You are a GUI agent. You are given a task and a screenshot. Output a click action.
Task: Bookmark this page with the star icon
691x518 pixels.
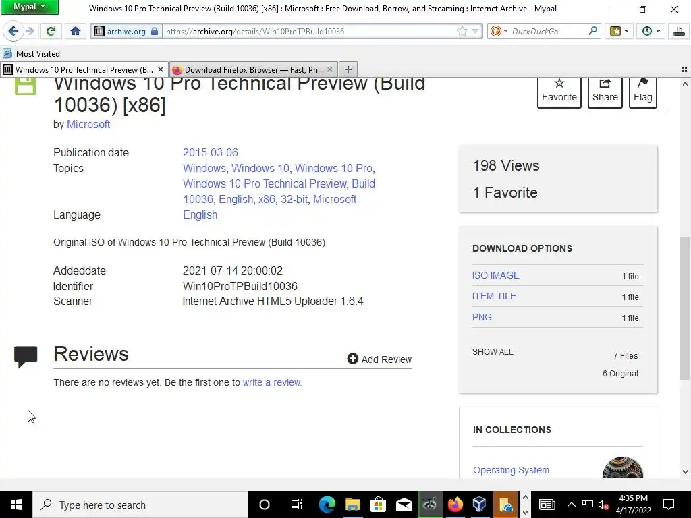462,31
